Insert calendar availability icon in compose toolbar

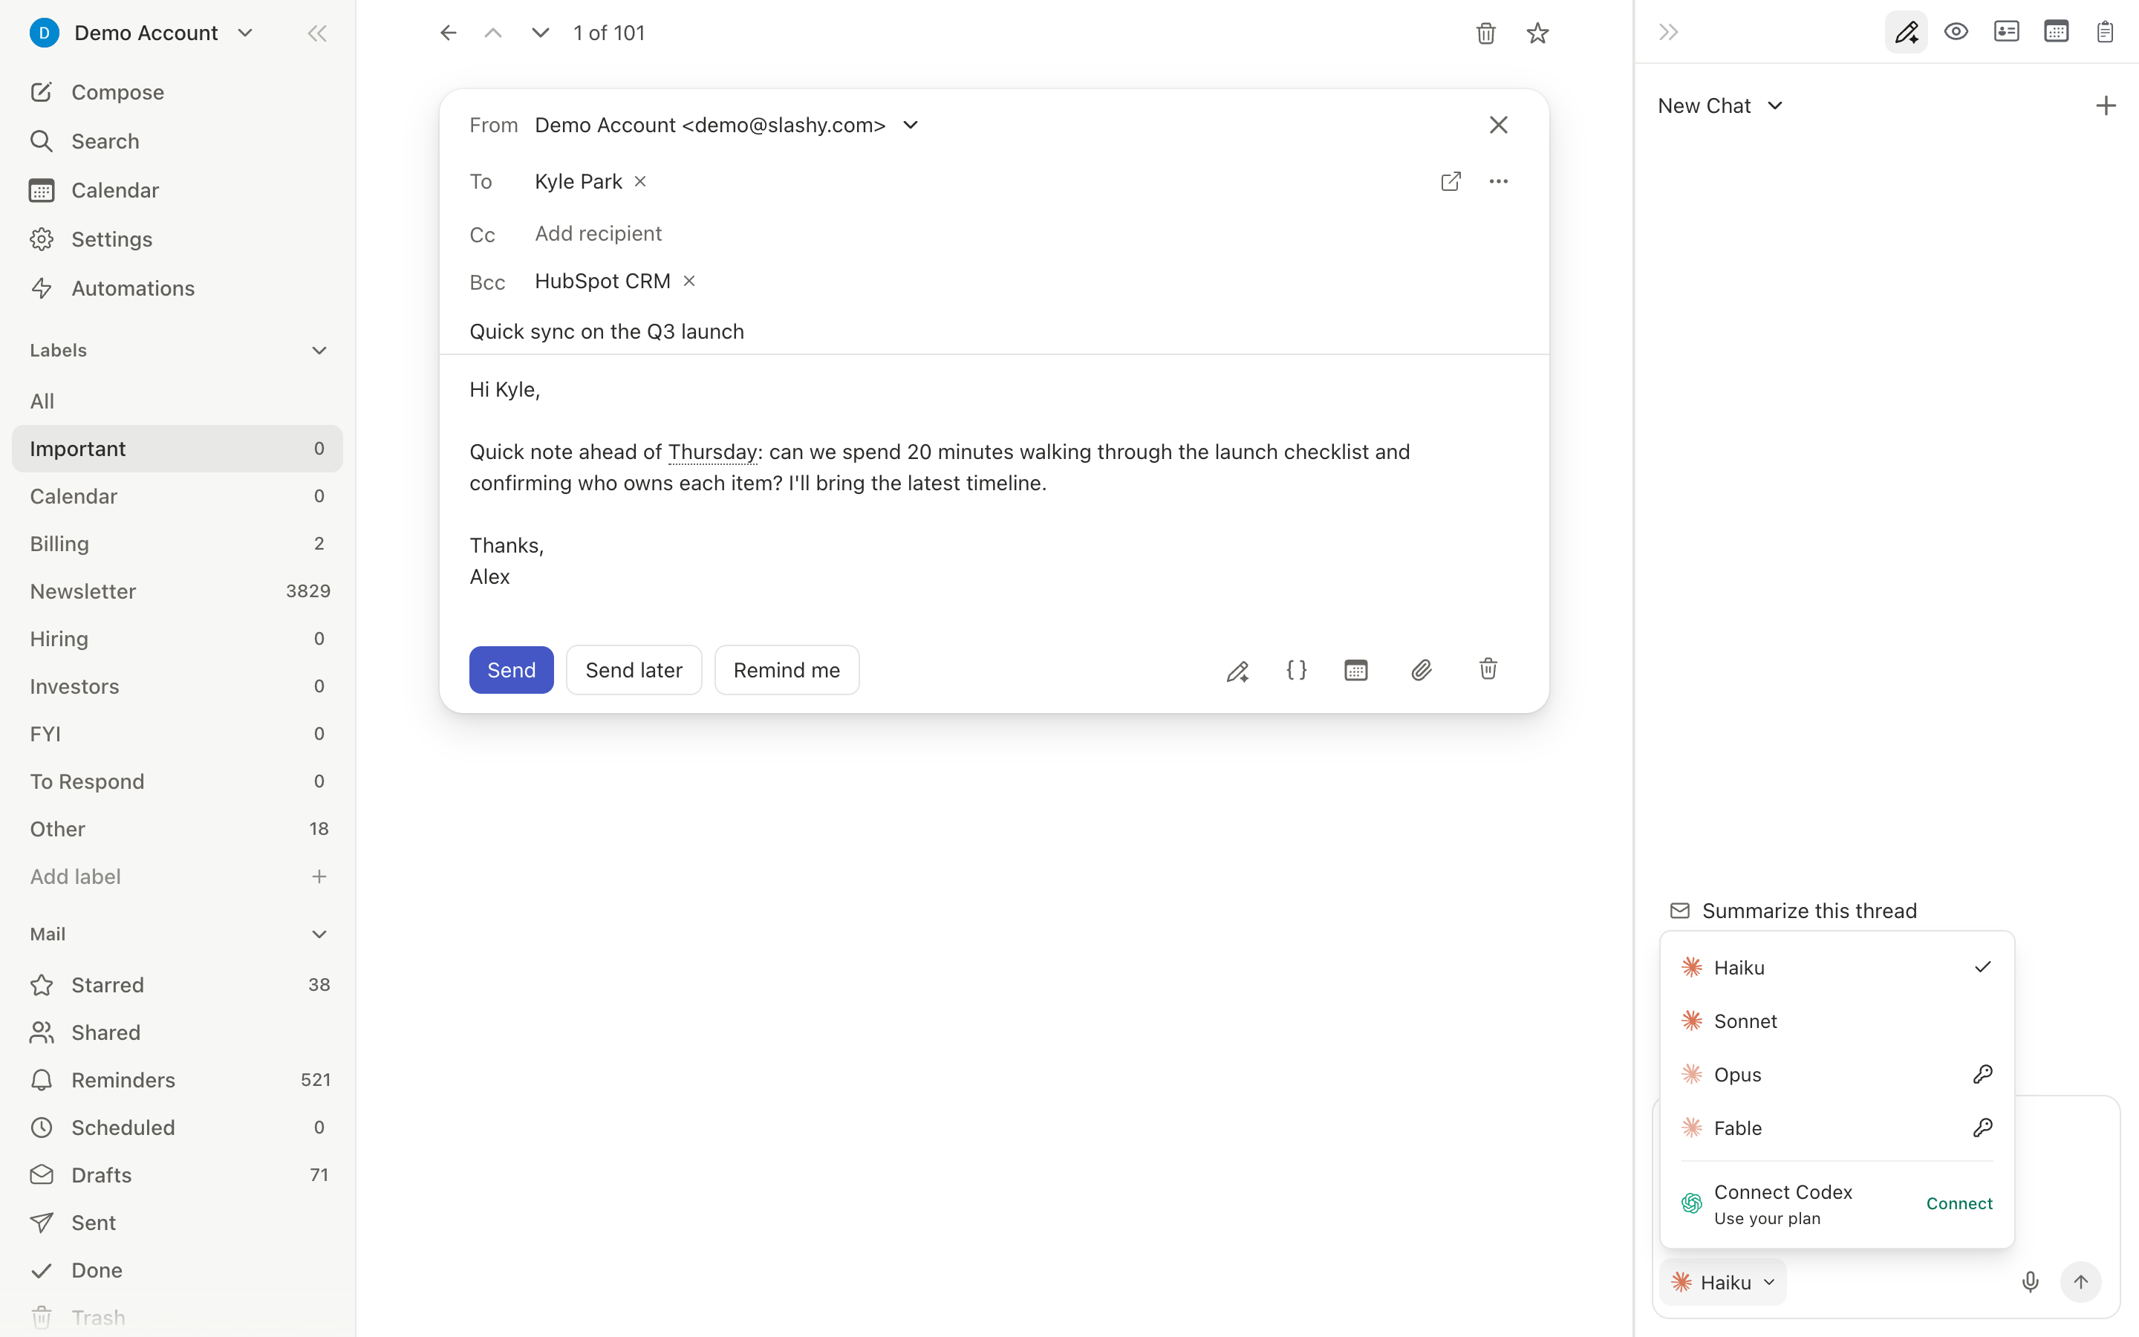coord(1356,670)
